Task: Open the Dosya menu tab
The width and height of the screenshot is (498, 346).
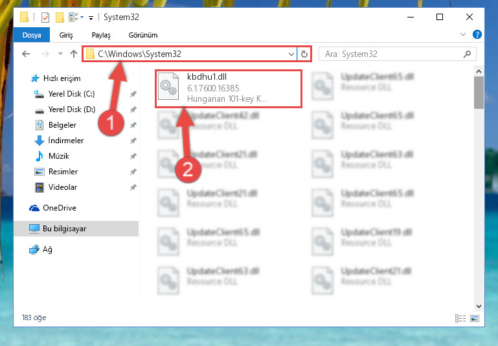Action: pyautogui.click(x=32, y=35)
